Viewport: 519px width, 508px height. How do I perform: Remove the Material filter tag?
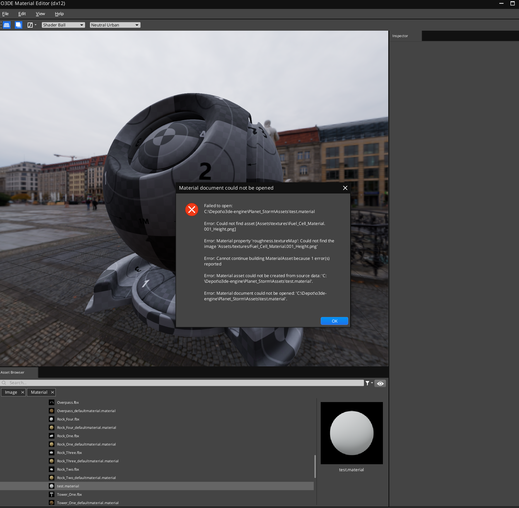[52, 392]
